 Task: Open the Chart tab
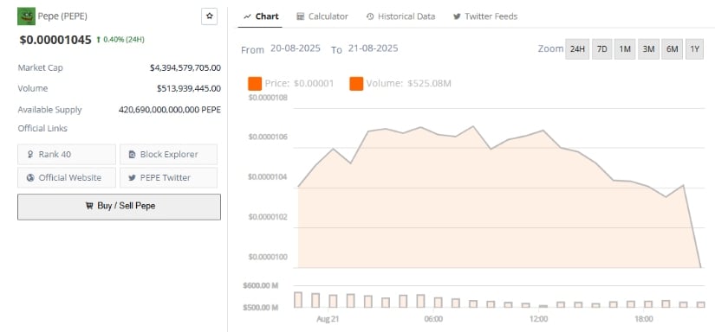(x=261, y=16)
